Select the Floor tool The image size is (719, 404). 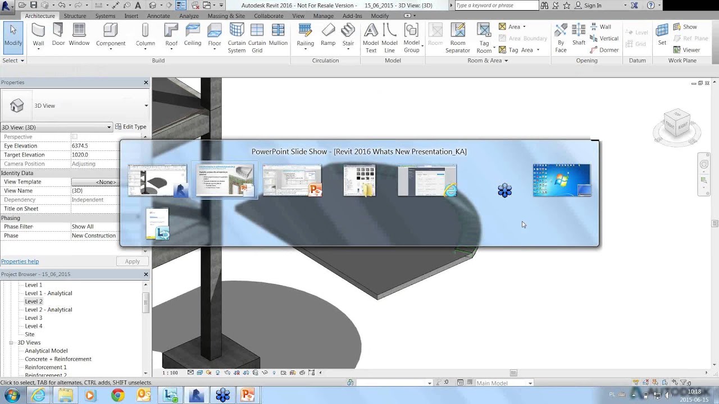(x=215, y=35)
